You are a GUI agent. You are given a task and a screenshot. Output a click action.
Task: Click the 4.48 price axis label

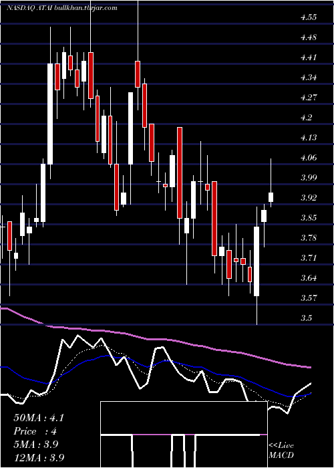[x=308, y=37]
